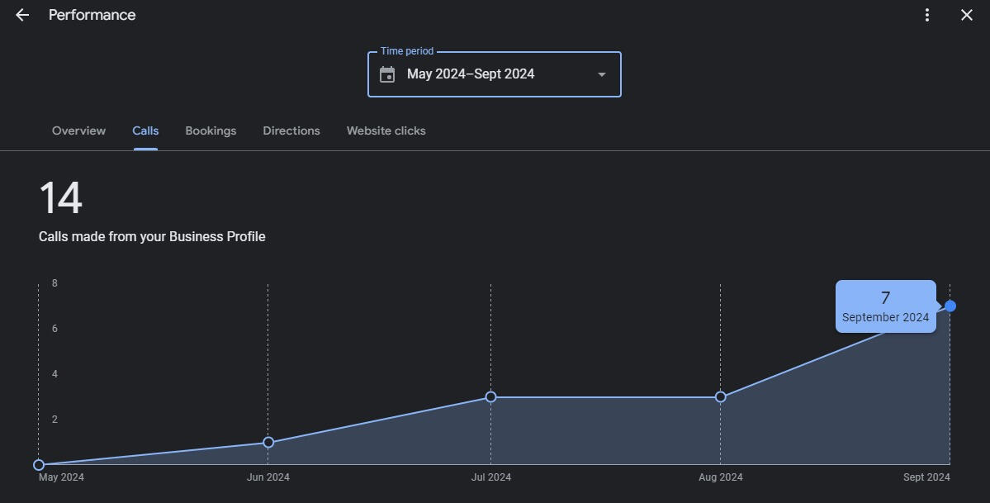Click the filled Sept 2024 data point

[950, 306]
